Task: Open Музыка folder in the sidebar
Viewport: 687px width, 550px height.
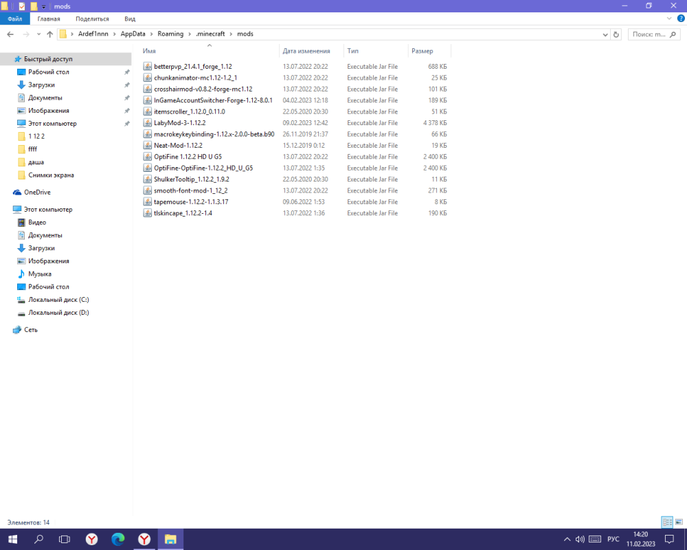Action: coord(39,274)
